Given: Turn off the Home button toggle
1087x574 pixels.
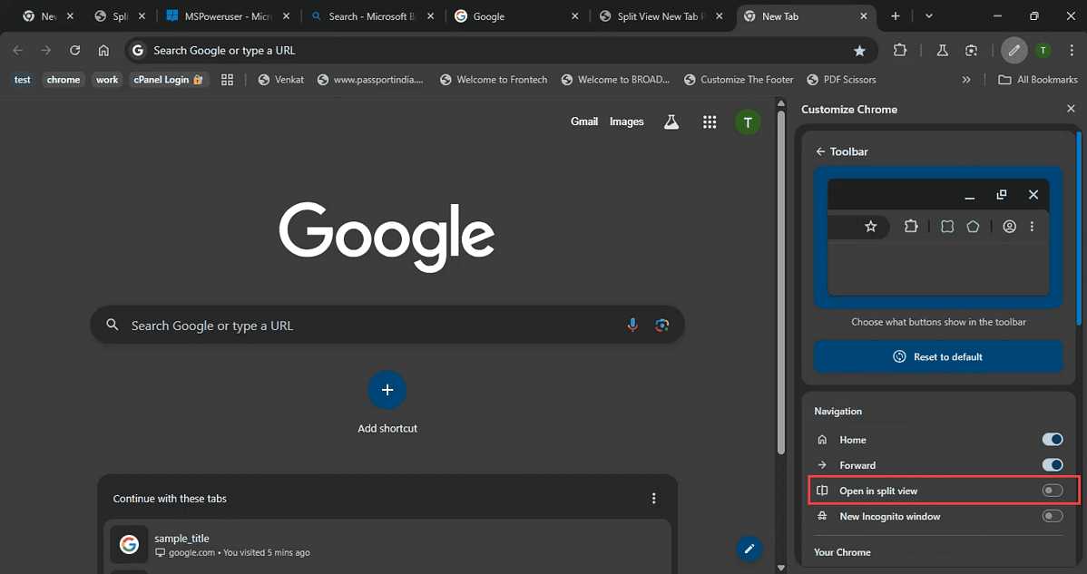Looking at the screenshot, I should click(1053, 439).
